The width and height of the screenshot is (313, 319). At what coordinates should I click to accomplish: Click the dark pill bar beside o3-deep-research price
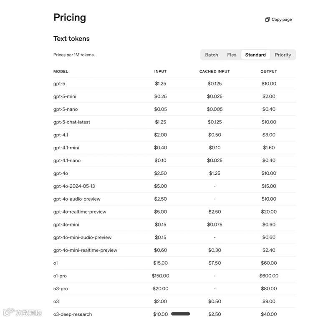pyautogui.click(x=181, y=314)
